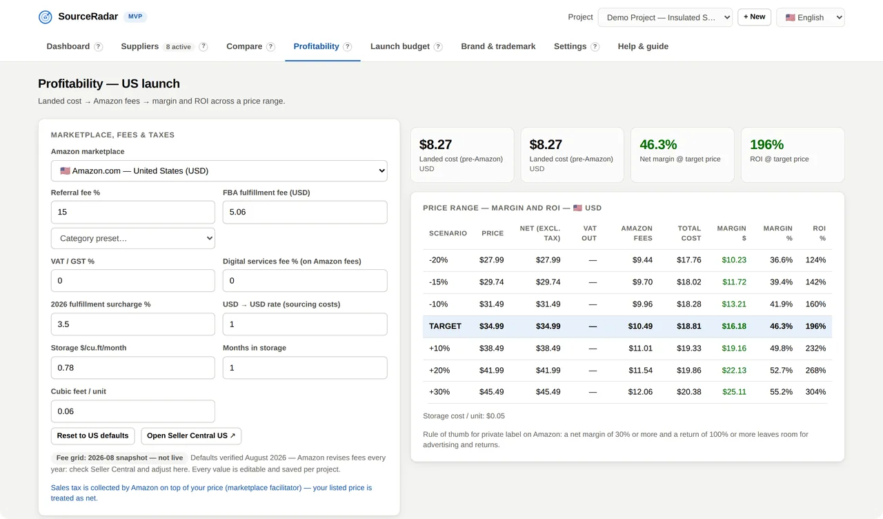This screenshot has height=519, width=883.
Task: Click the -20% scenario row label
Action: pos(438,260)
